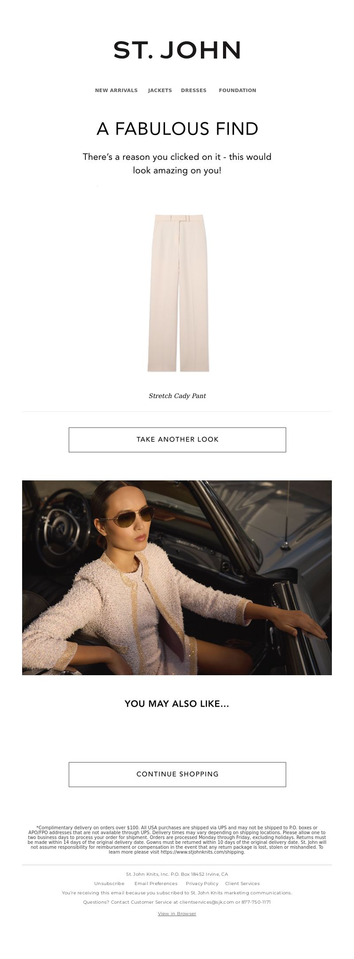The height and width of the screenshot is (959, 354).
Task: Click the cream pant product image
Action: (x=177, y=293)
